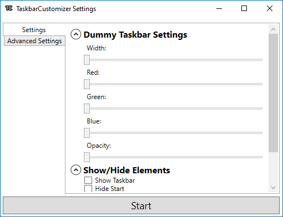The height and width of the screenshot is (217, 283).
Task: Click the Start button
Action: [141, 205]
